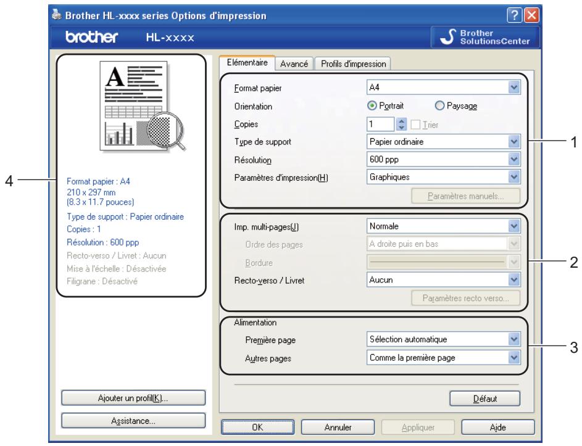Click 'Type de support : Papier ordinaire' summary
The height and width of the screenshot is (446, 582).
(125, 217)
